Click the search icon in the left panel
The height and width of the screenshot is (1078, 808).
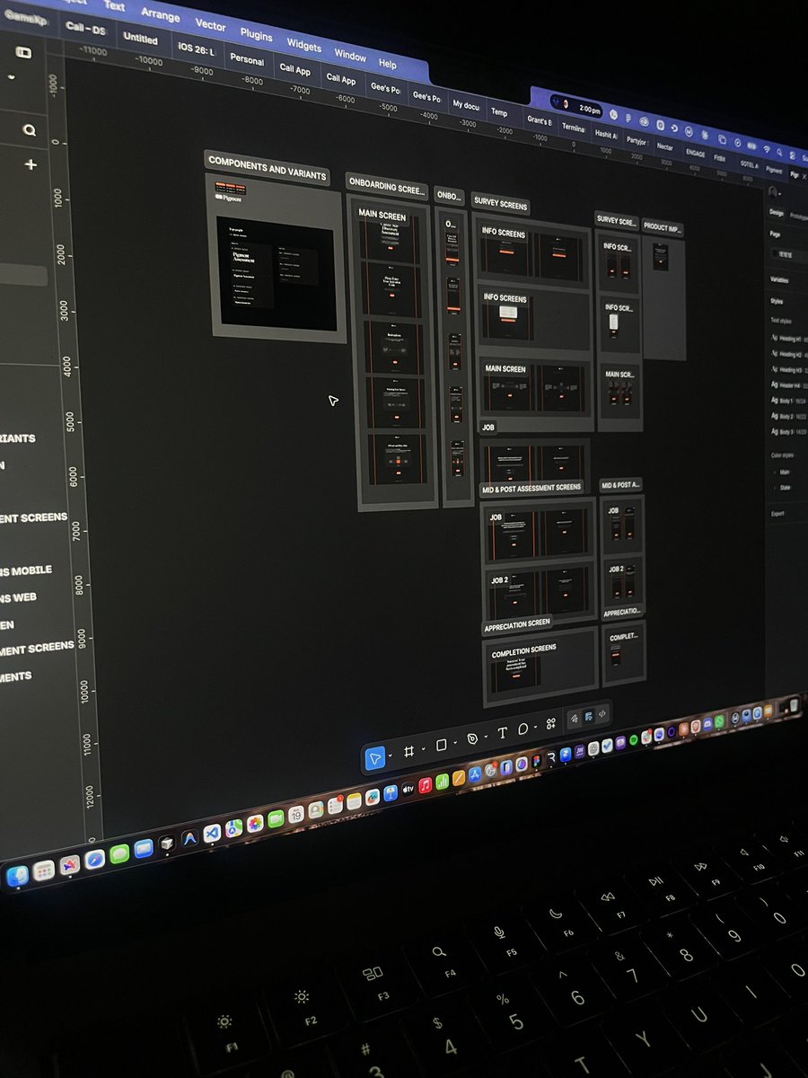(30, 131)
